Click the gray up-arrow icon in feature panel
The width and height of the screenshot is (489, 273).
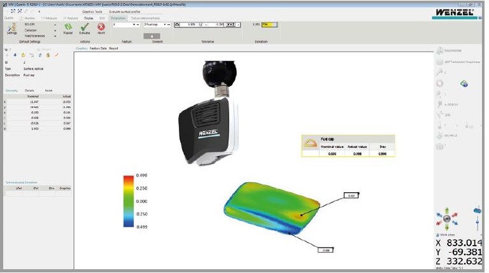pyautogui.click(x=7, y=55)
